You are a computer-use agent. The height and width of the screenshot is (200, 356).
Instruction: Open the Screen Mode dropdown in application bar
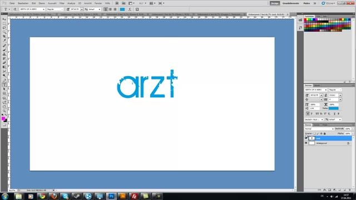[161, 3]
